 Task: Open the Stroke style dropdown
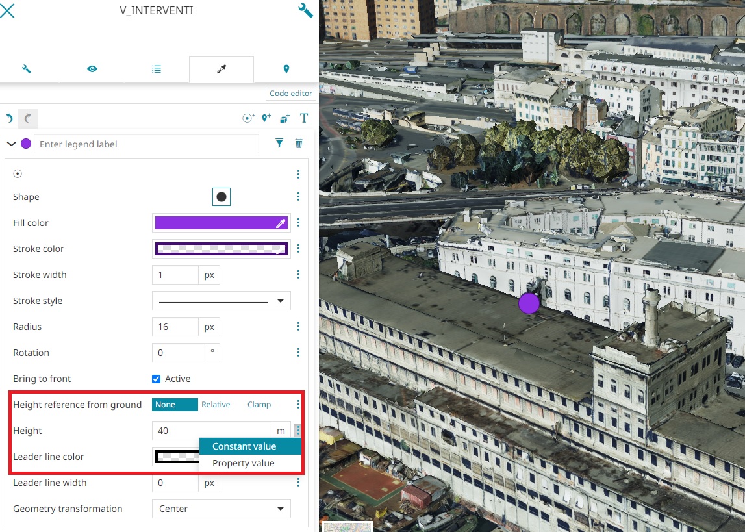pyautogui.click(x=221, y=301)
